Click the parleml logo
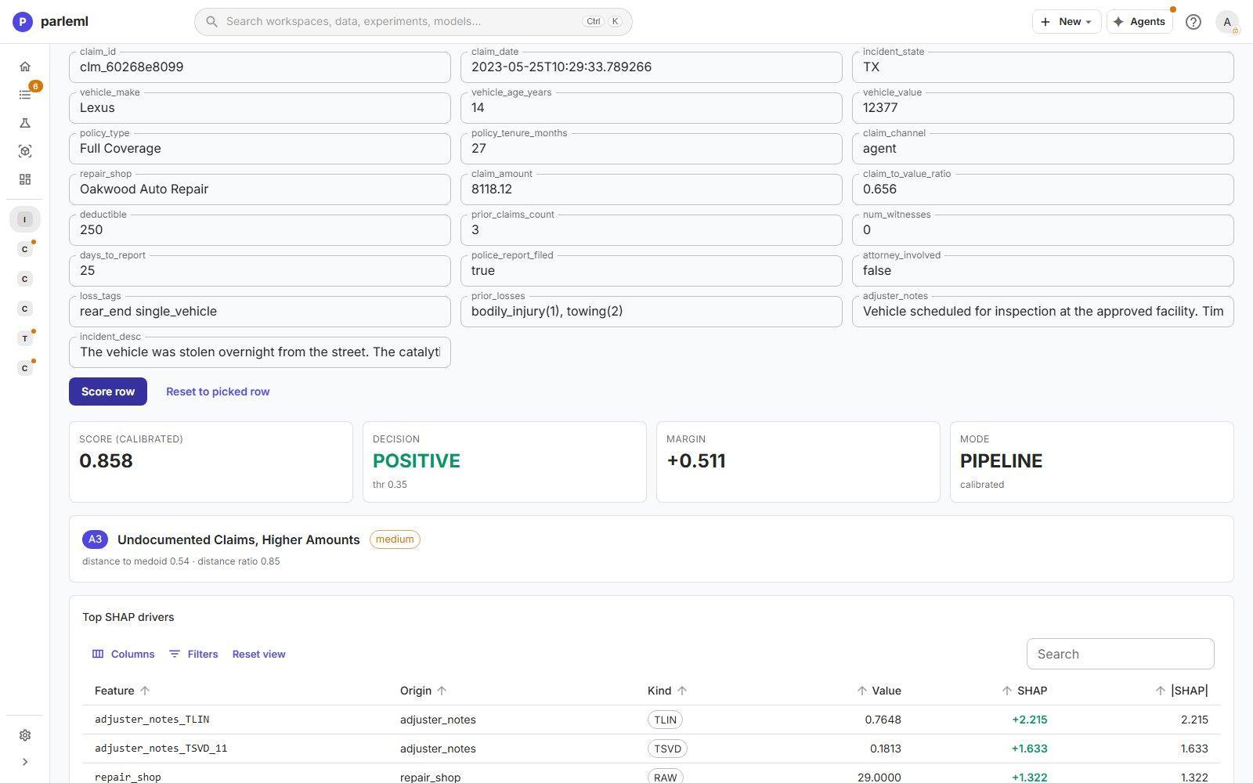This screenshot has height=783, width=1253. coord(50,21)
